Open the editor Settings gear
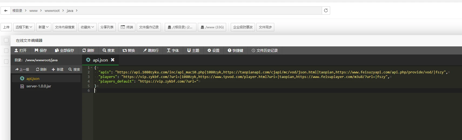The width and height of the screenshot is (462, 140). [213, 50]
